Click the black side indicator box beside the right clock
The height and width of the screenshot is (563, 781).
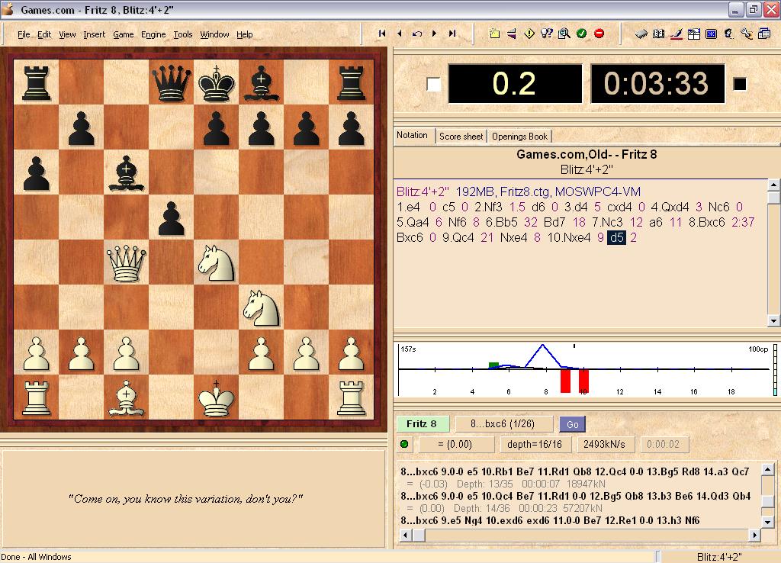[740, 84]
